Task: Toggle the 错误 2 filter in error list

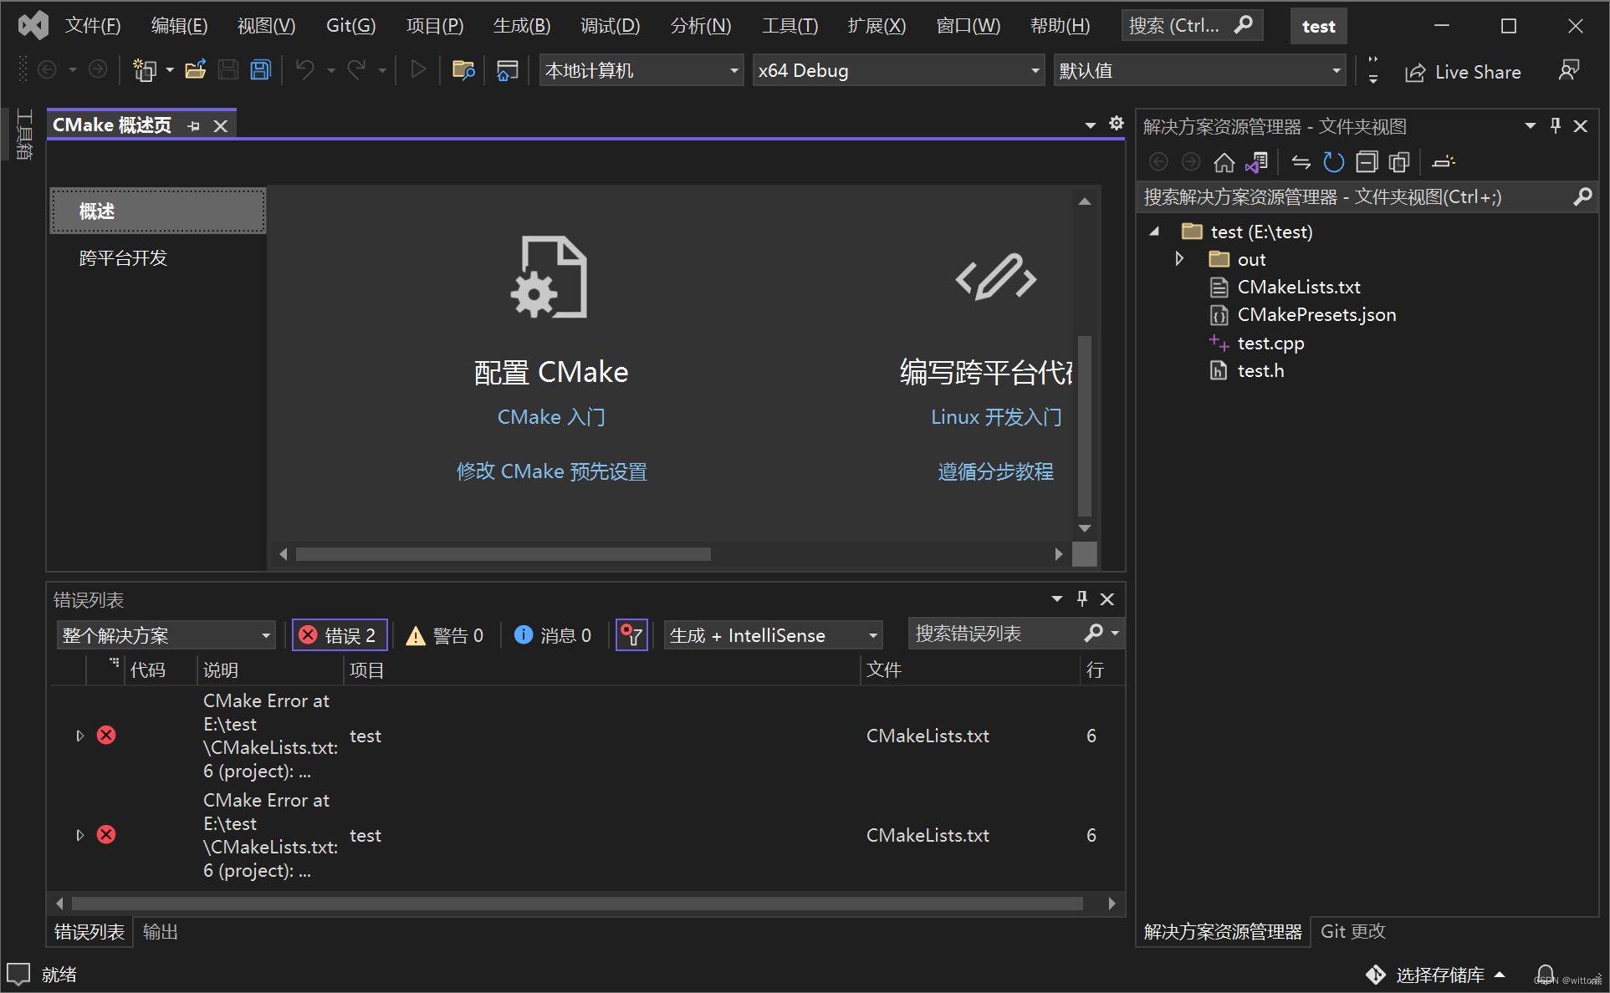Action: 340,634
